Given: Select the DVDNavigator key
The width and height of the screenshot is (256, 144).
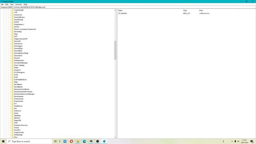Looking at the screenshot, I should [x=19, y=72].
